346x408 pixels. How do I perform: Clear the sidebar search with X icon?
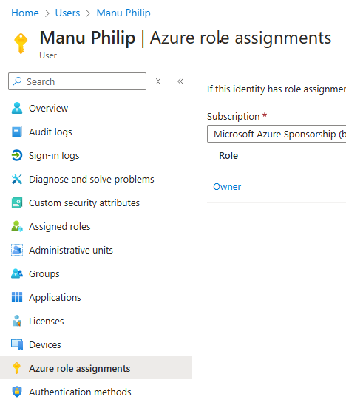click(158, 81)
